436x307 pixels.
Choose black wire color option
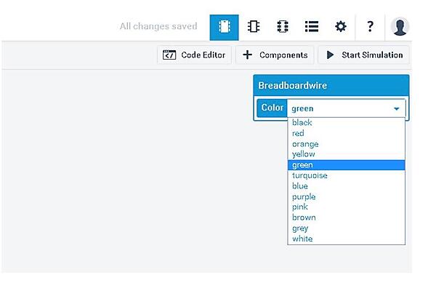(x=302, y=123)
